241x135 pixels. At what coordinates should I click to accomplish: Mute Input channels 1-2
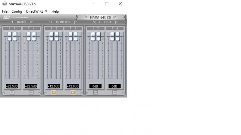[x=12, y=93]
